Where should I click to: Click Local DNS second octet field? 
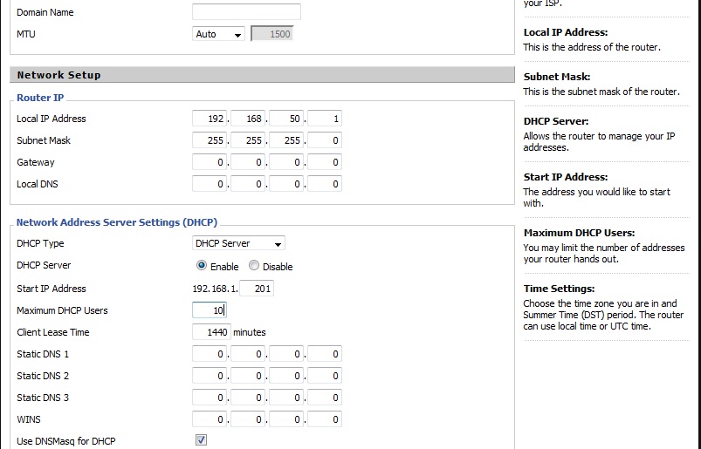pyautogui.click(x=248, y=184)
